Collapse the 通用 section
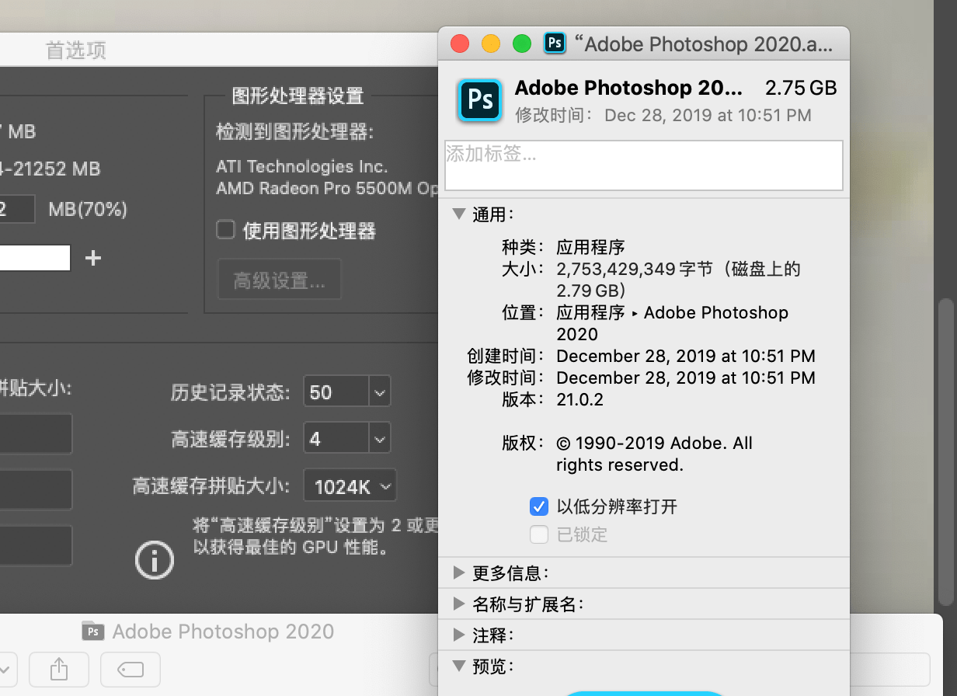The width and height of the screenshot is (957, 696). (x=458, y=214)
